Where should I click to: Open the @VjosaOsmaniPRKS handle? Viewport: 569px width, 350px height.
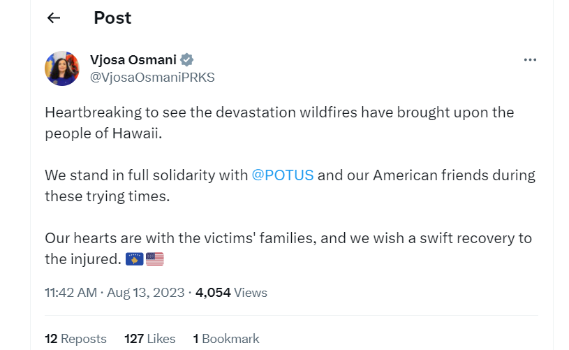point(152,78)
